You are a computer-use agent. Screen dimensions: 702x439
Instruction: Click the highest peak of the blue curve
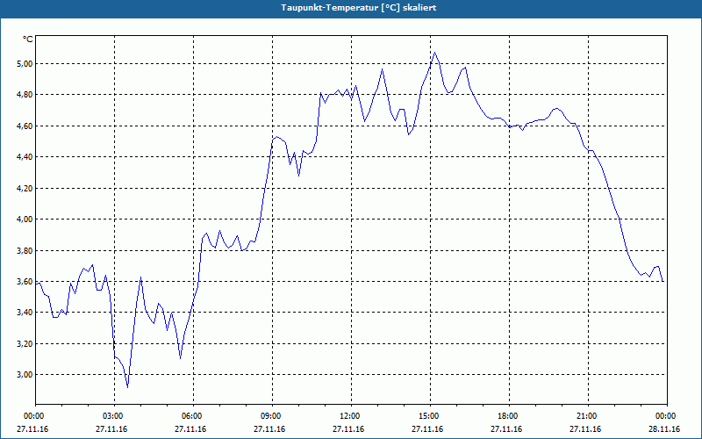(x=434, y=53)
